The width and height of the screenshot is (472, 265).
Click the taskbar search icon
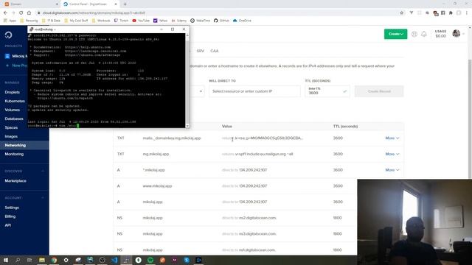click(x=18, y=260)
